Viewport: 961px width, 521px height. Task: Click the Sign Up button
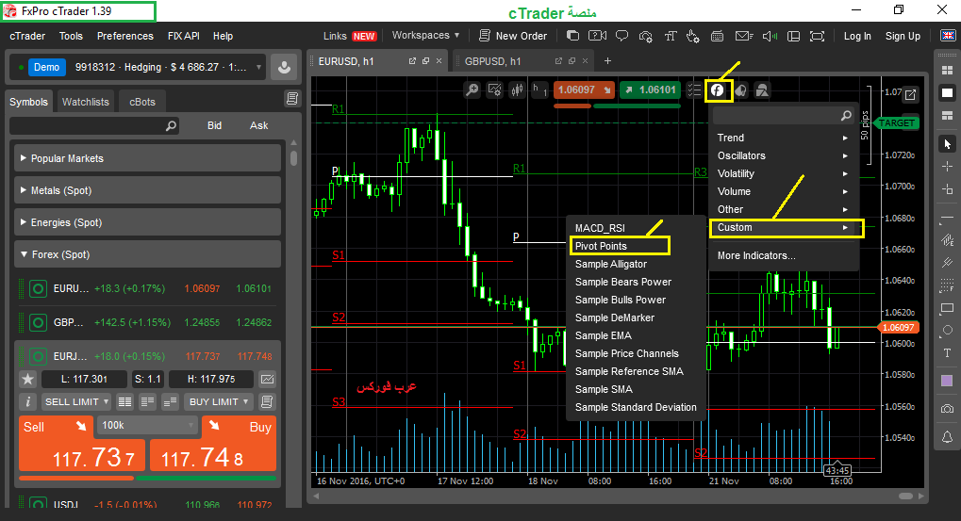903,36
